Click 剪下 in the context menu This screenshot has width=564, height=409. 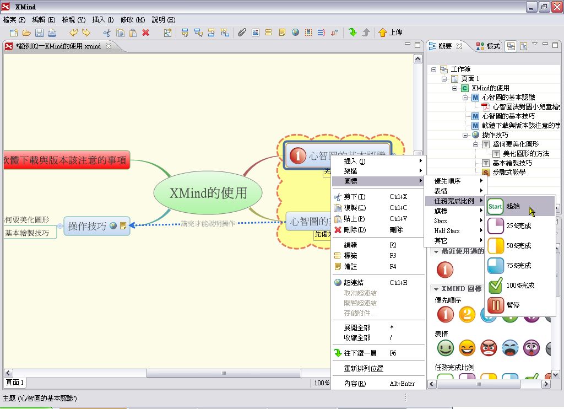tap(378, 197)
